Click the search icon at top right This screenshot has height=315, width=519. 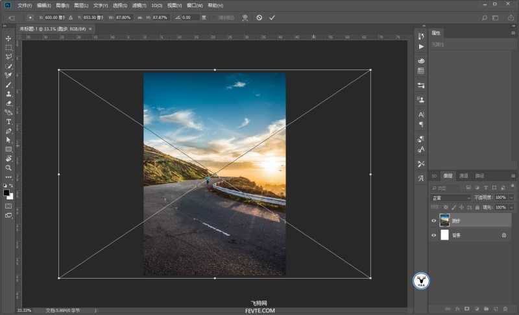tap(484, 18)
